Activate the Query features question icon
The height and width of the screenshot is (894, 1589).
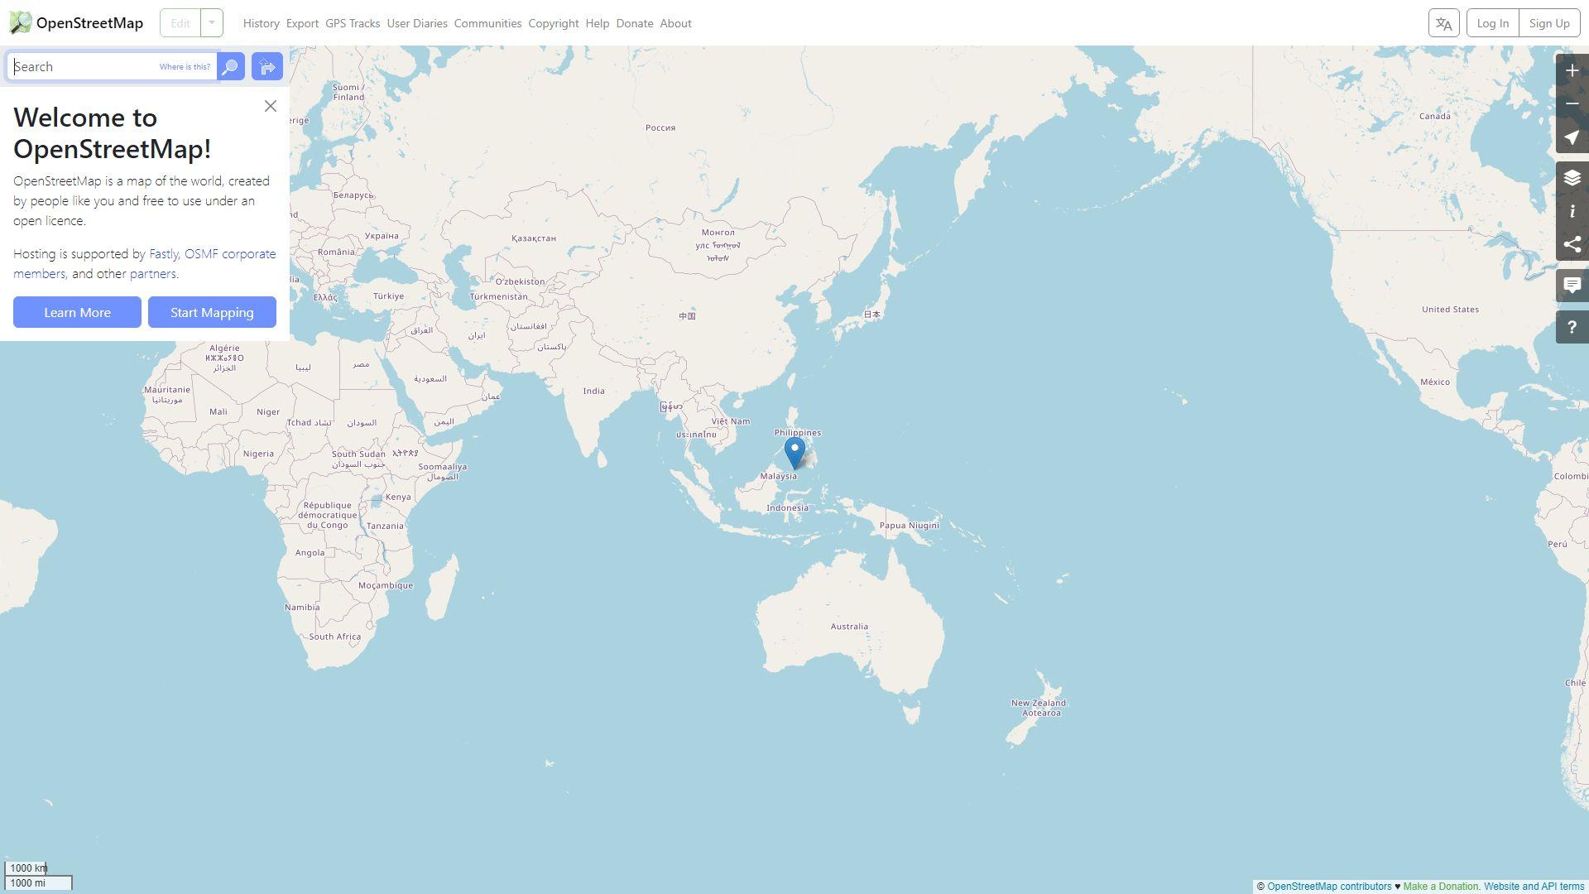(x=1572, y=328)
